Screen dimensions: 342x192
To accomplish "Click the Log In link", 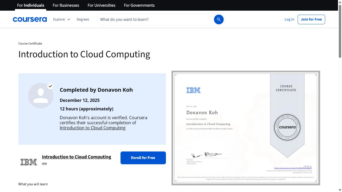I will point(289,19).
